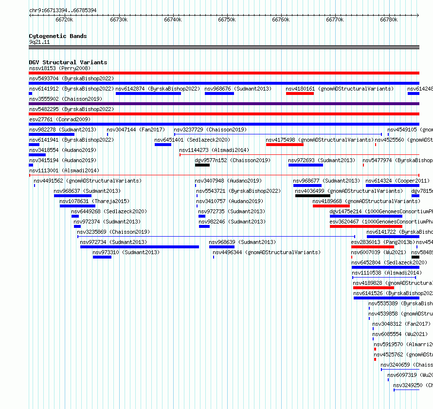This screenshot has height=409, width=433.
Task: Select the nsv5493704 (ByrskaBishop2022) label
Action: [72, 78]
